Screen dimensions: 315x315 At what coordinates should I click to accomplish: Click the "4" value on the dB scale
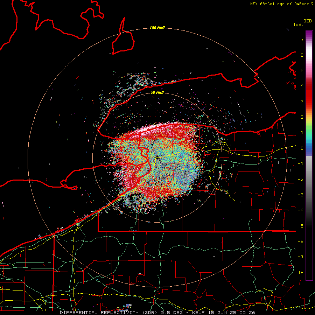click(302, 86)
